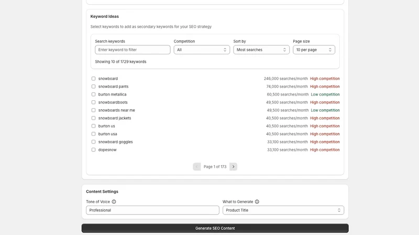Select the snowboard pants checkbox
The image size is (419, 235).
(93, 86)
